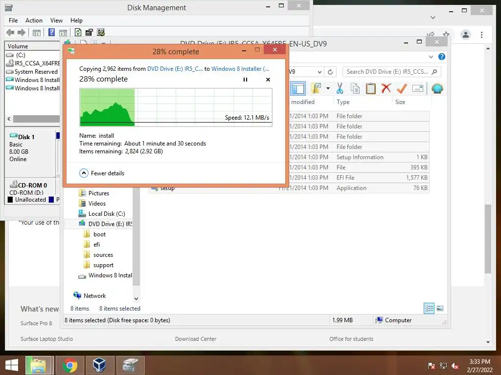
Task: Click the forward arrow in Disk Management
Action: (x=22, y=32)
